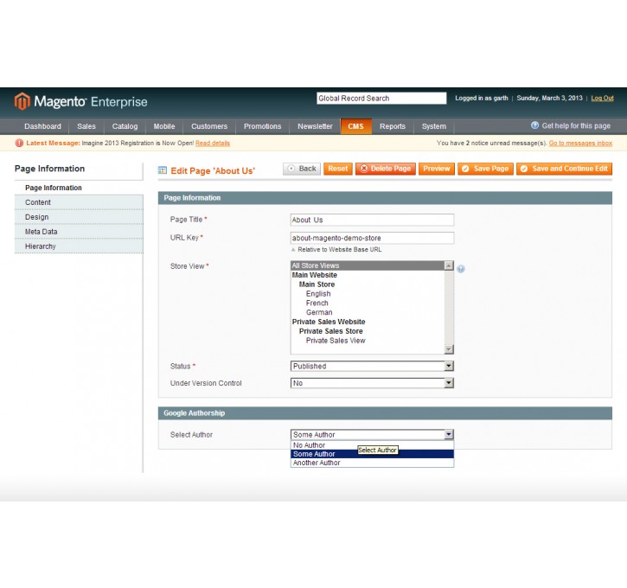Select German store view
The height and width of the screenshot is (588, 627).
click(x=368, y=312)
